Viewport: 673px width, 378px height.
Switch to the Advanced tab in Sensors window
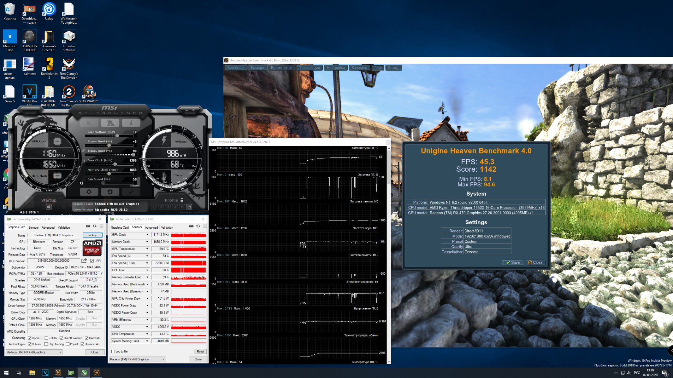[x=151, y=227]
